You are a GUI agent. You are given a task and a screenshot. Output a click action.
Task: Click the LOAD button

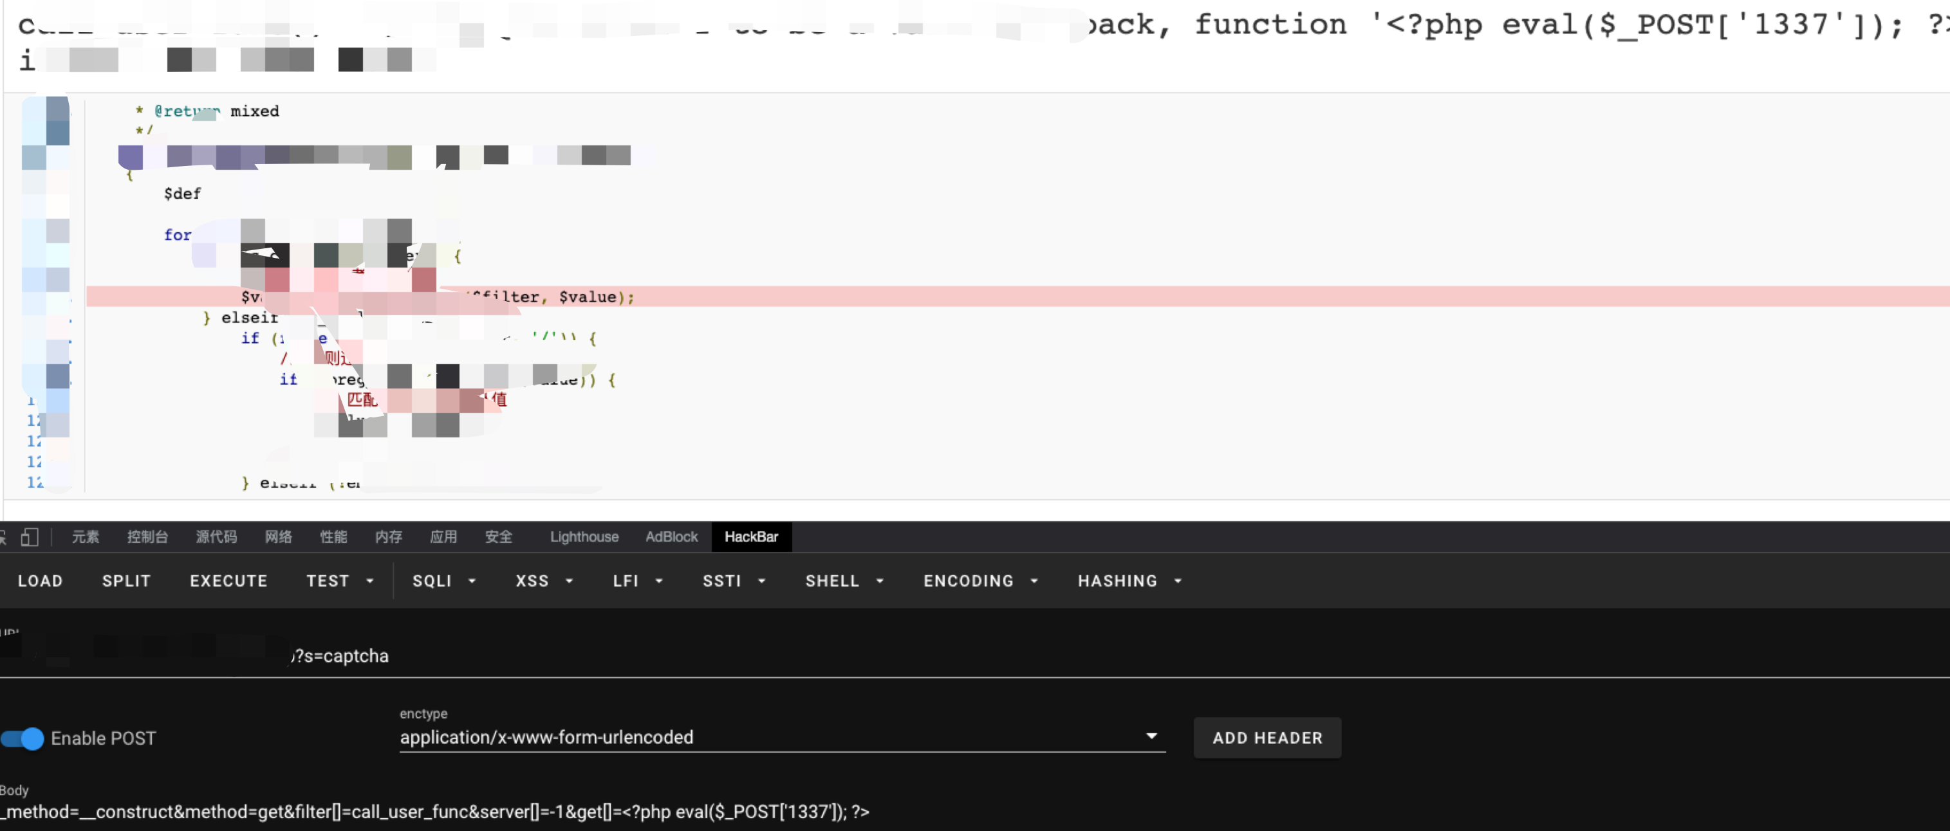(x=40, y=581)
